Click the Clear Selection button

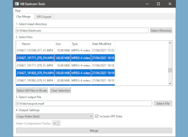[60, 91]
